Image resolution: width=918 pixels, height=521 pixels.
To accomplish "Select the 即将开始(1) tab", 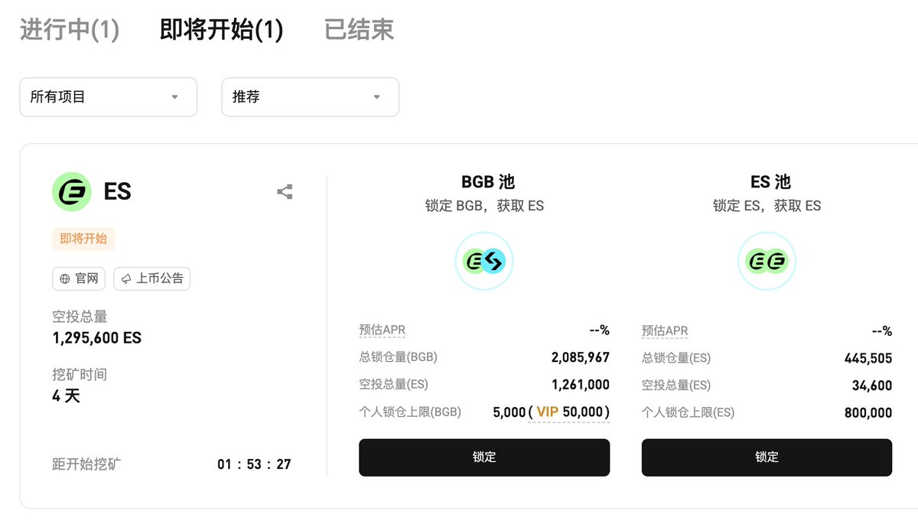I will pyautogui.click(x=221, y=30).
